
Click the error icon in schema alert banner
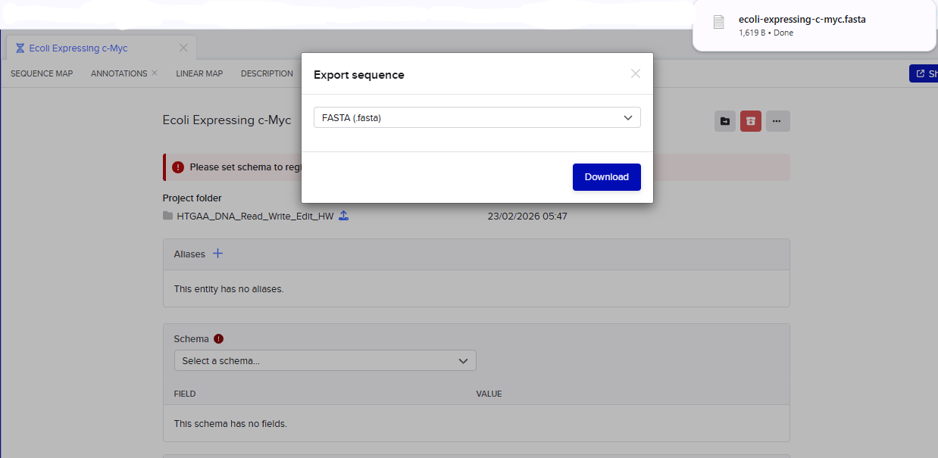pos(178,167)
